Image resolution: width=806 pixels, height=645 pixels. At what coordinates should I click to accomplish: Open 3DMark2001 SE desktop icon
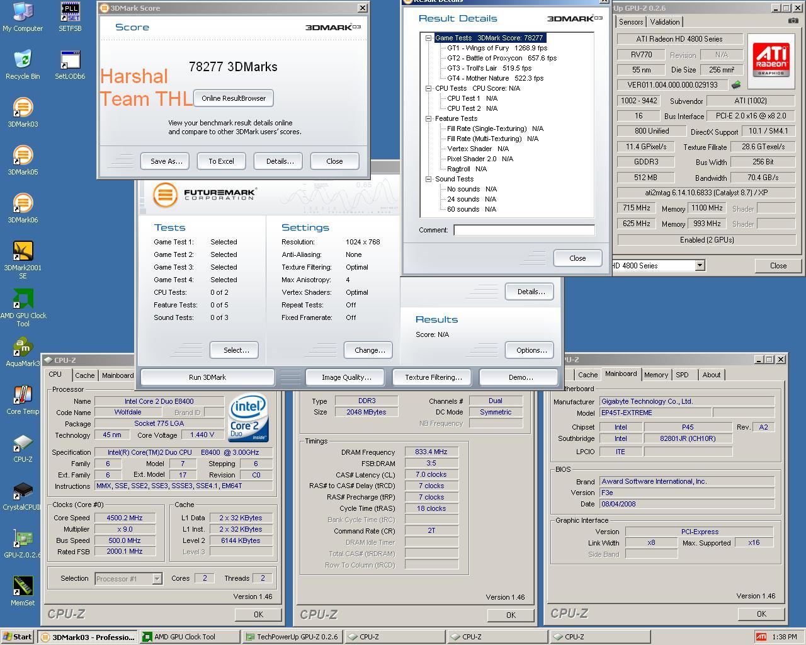(x=23, y=260)
